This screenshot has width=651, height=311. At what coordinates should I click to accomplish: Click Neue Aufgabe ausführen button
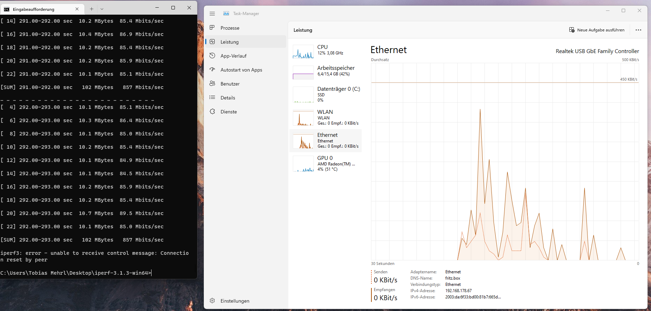(597, 30)
